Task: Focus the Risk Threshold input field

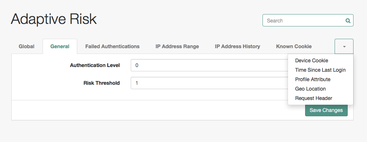Action: point(209,83)
